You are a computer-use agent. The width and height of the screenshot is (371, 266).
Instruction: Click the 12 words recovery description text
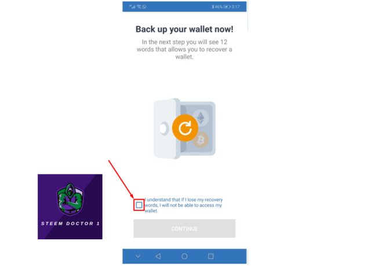tap(184, 49)
